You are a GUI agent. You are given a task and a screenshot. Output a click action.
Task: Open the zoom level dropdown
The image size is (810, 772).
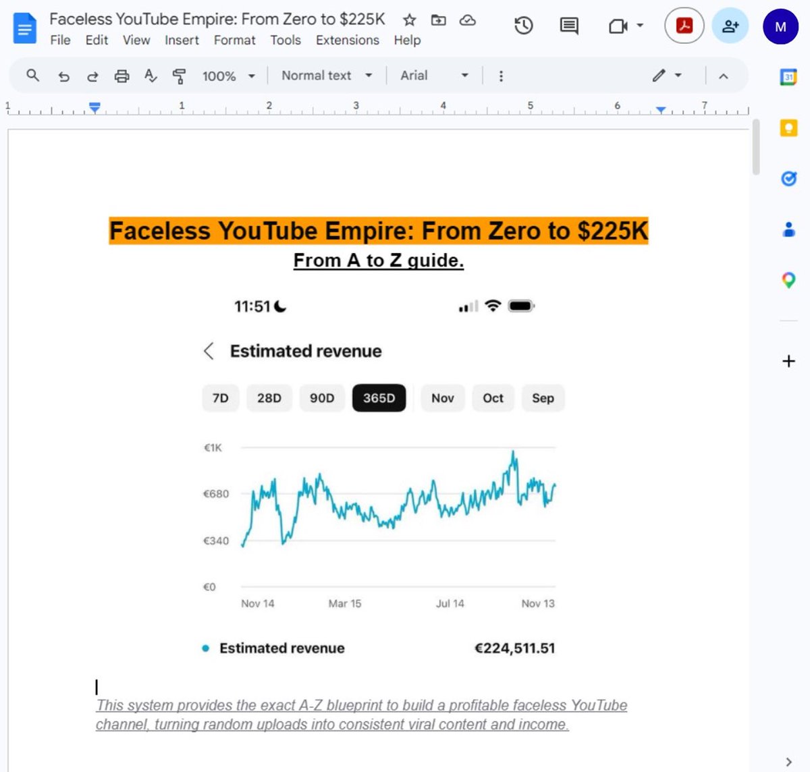[229, 76]
